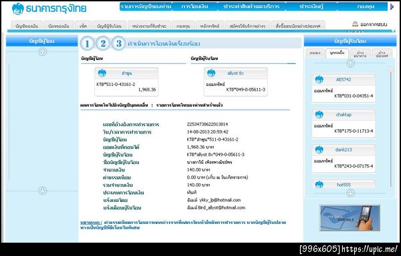The height and width of the screenshot is (256, 401).
Task: Click the recipient list scrollbar handle
Action: point(391,69)
